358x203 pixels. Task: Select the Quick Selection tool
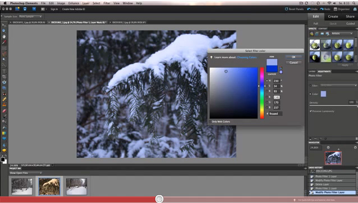tap(4, 65)
